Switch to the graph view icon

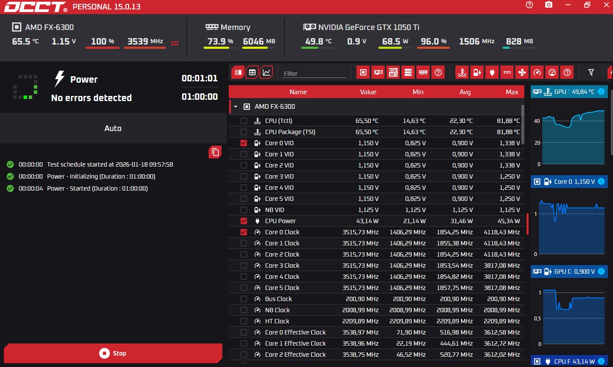(x=266, y=72)
